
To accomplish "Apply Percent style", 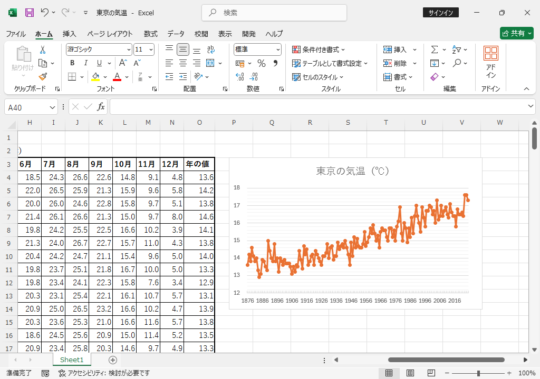I will pyautogui.click(x=262, y=63).
